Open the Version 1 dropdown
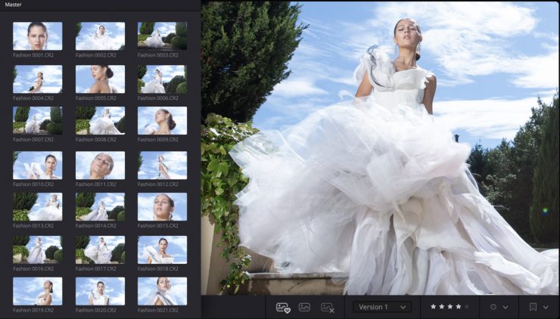 382,307
